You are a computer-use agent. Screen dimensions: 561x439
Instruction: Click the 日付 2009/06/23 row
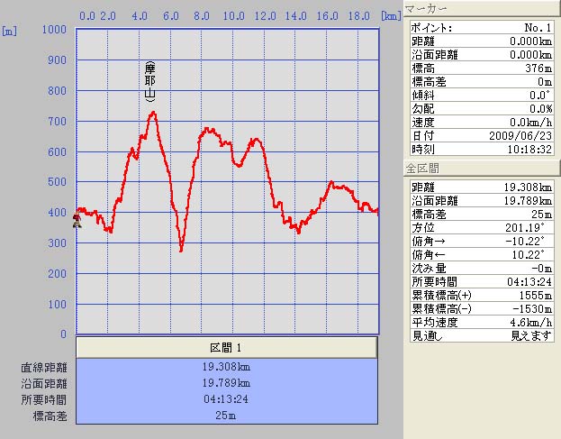click(x=482, y=136)
